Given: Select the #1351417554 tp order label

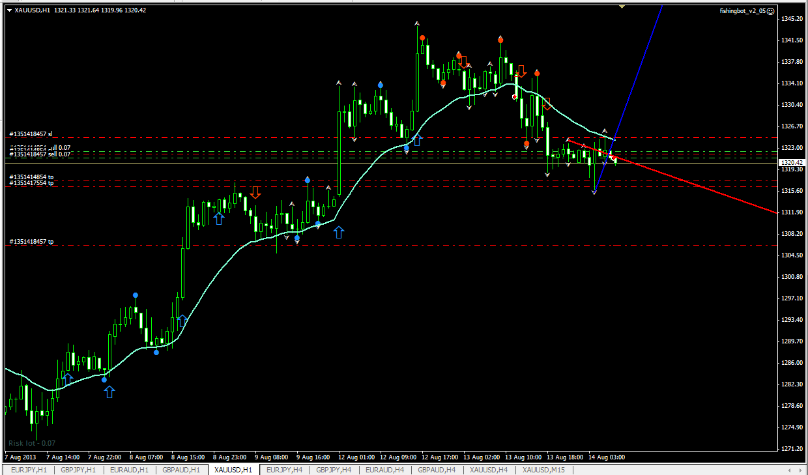Looking at the screenshot, I should (x=31, y=183).
